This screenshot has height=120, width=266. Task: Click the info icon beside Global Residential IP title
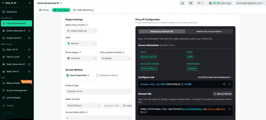(x=61, y=3)
